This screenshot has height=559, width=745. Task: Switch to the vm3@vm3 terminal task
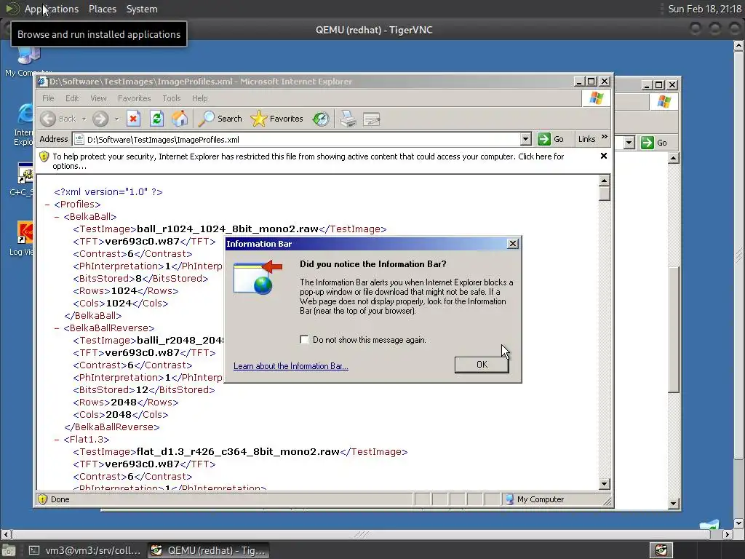(84, 550)
